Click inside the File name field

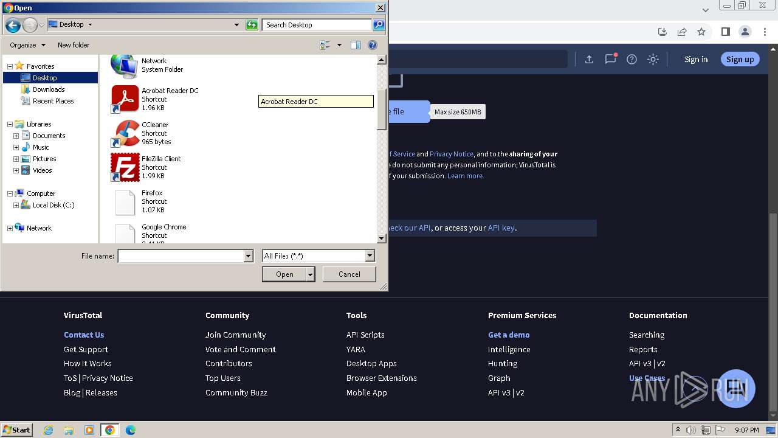click(x=181, y=256)
